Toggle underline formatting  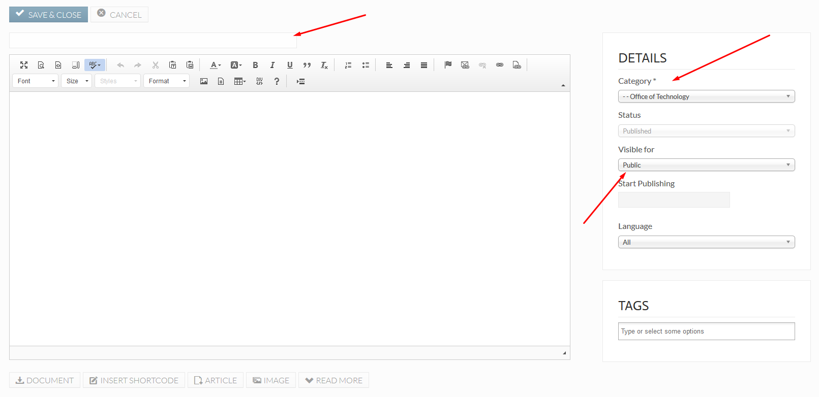pos(290,65)
